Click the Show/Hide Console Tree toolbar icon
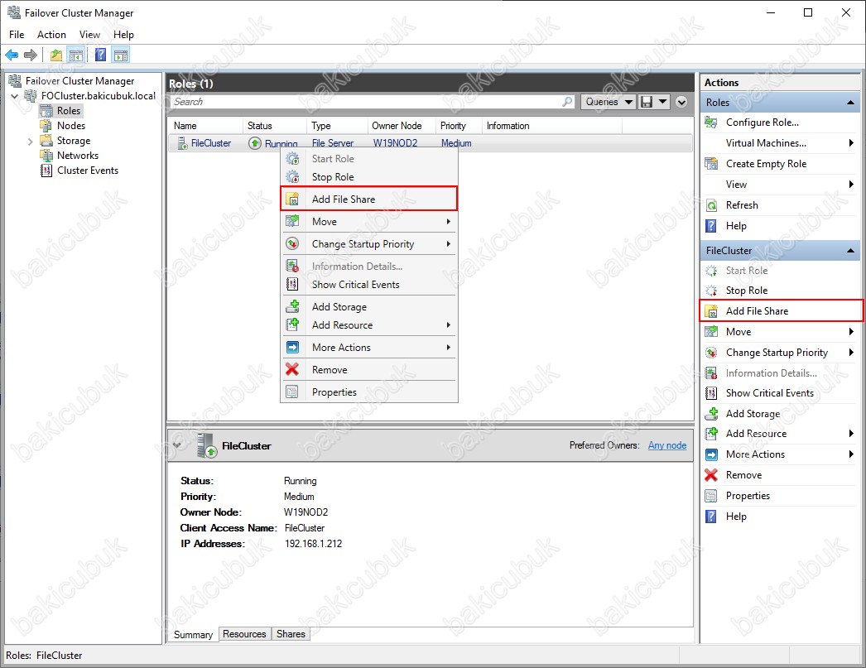Viewport: 866px width, 668px height. (76, 55)
